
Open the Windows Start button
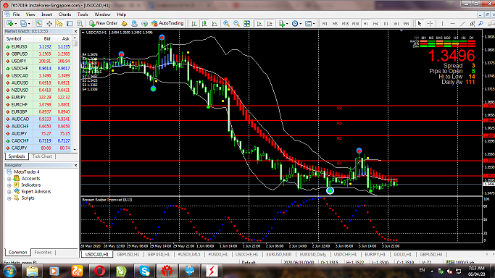point(10,271)
